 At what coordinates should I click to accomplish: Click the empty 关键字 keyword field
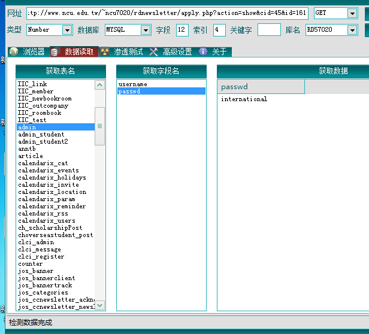pos(269,30)
